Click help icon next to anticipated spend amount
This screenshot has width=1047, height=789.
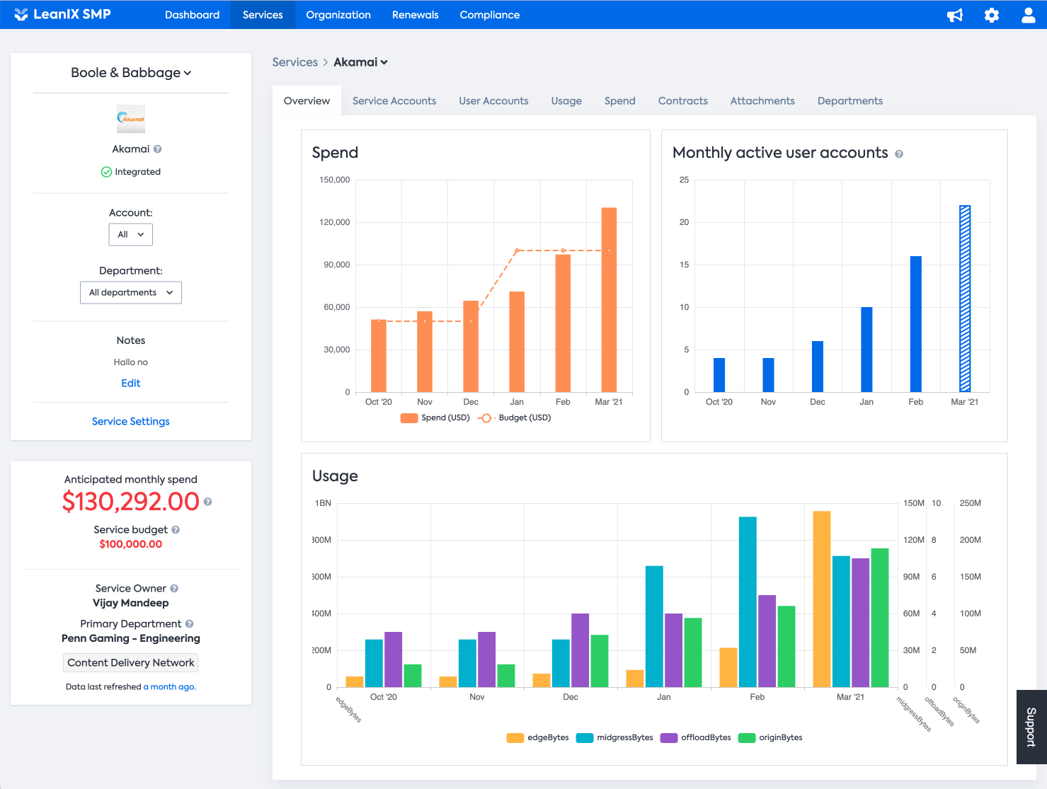[x=208, y=502]
